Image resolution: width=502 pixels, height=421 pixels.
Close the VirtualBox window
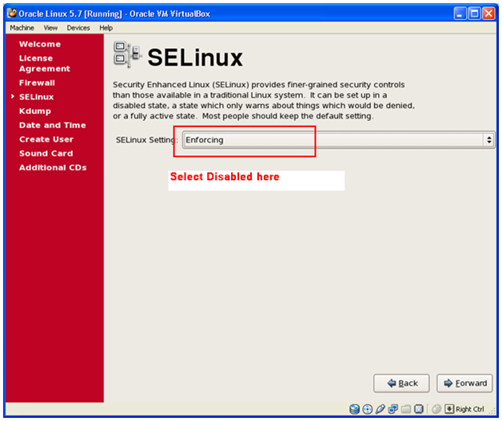click(x=488, y=14)
